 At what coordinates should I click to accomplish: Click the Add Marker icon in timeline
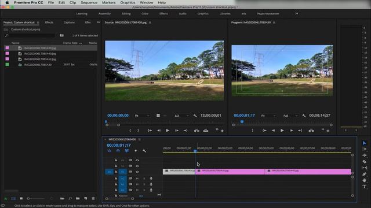[136, 151]
